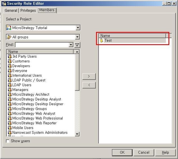Viewport: 178px width, 159px height.
Task: Select MicroStrategy Web Analyst group name
Action: 34,113
